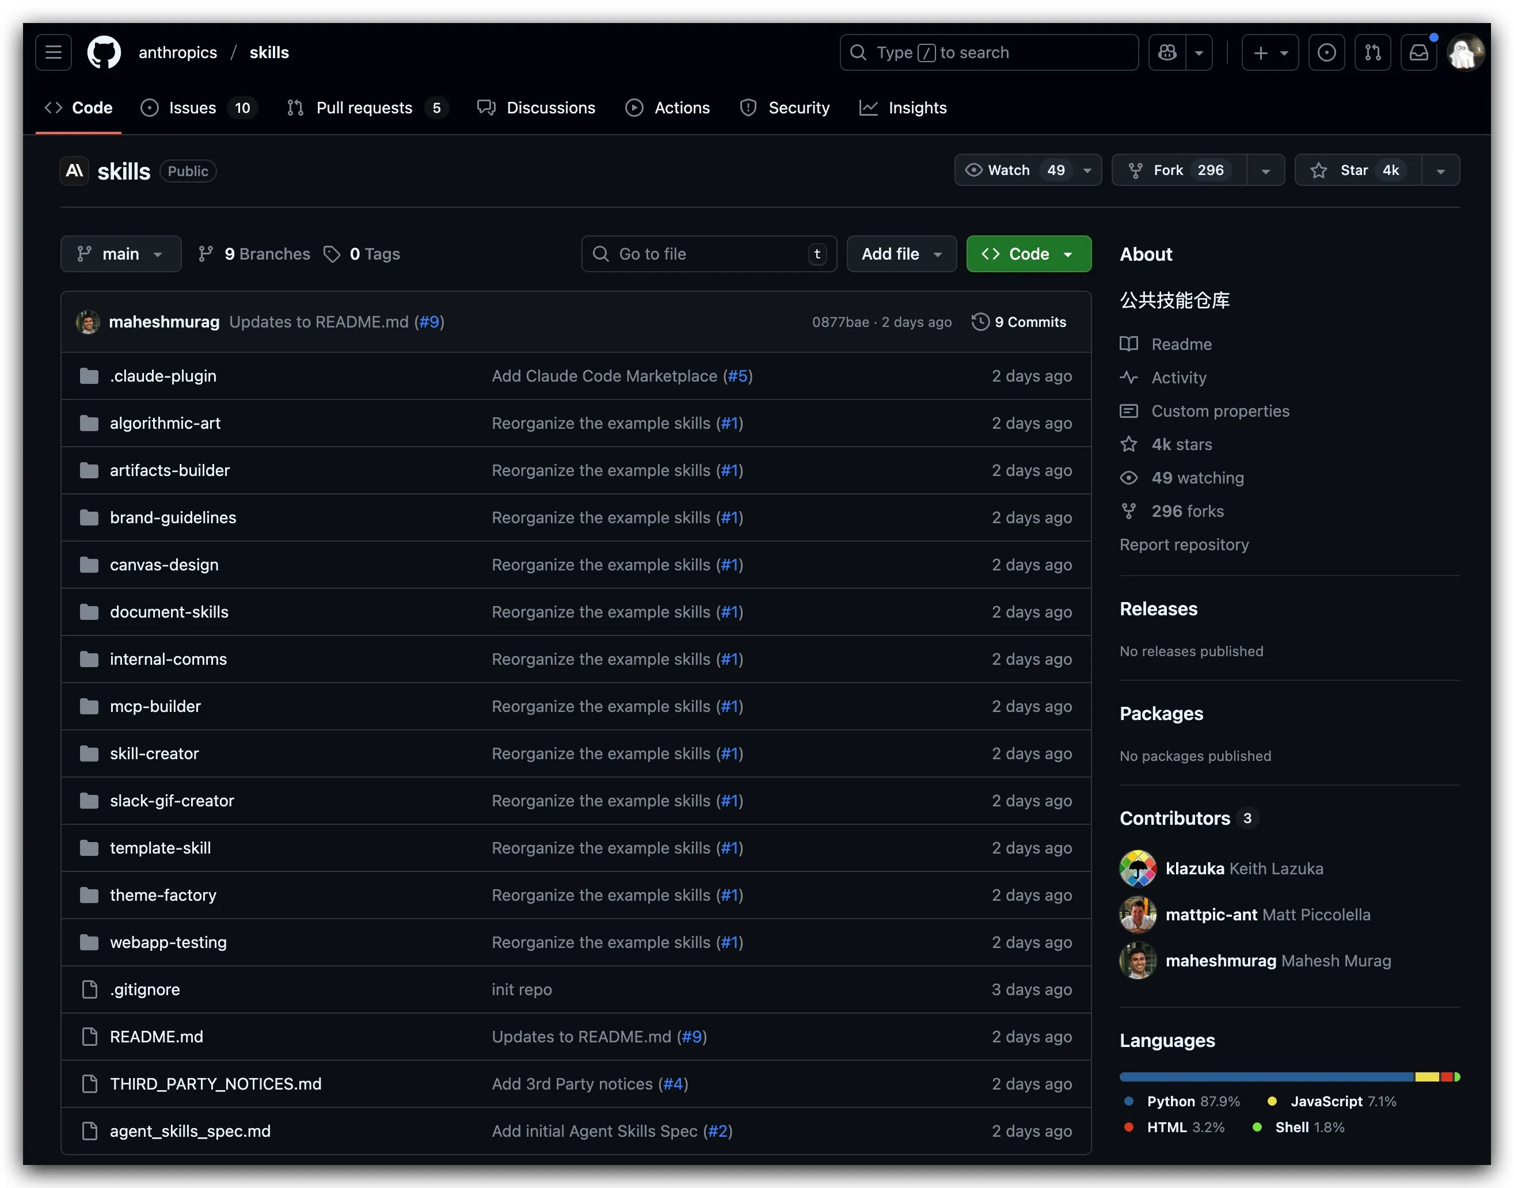The height and width of the screenshot is (1188, 1514).
Task: Open the global pull requests icon
Action: point(1372,52)
